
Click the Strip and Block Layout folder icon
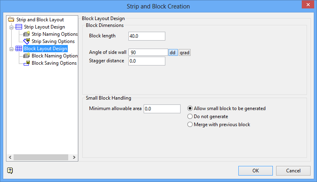11,19
